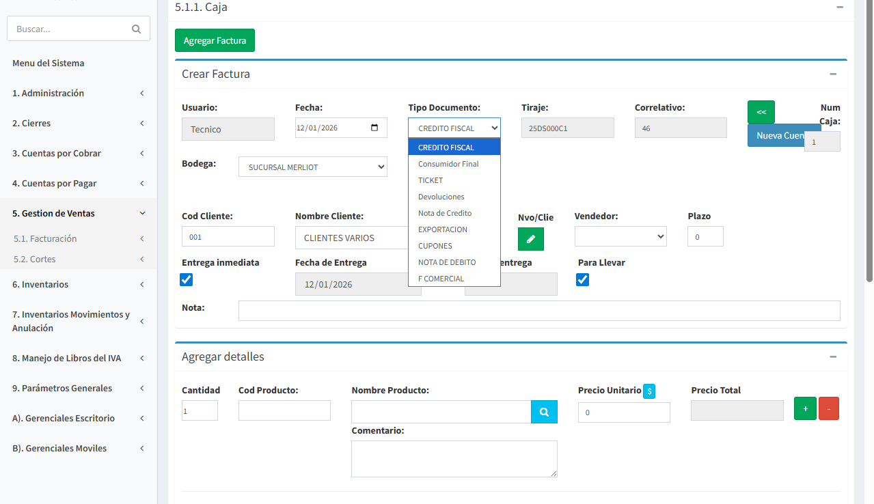This screenshot has height=504, width=874.
Task: Collapse the Crear Factura panel
Action: pyautogui.click(x=833, y=74)
